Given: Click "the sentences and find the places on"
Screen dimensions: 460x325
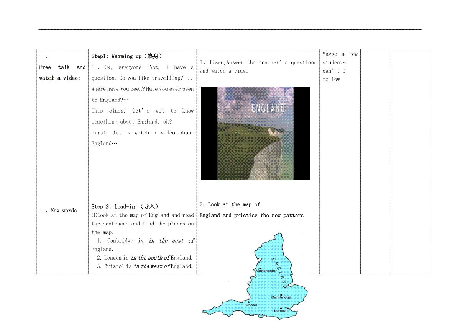Looking at the screenshot, I should tap(143, 224).
